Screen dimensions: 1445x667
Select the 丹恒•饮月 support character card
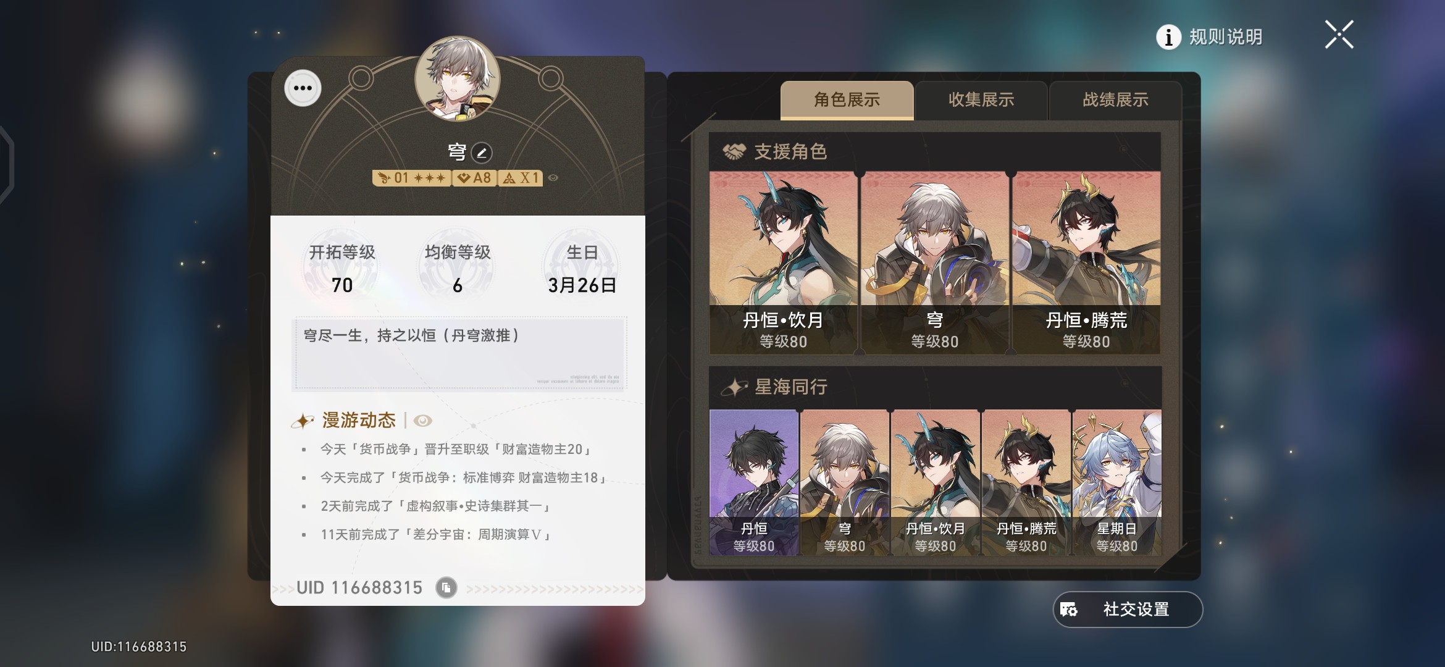click(x=783, y=263)
